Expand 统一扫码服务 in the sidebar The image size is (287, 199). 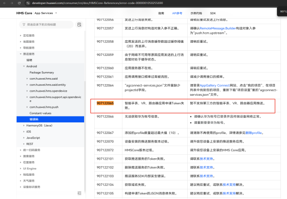coord(21,150)
